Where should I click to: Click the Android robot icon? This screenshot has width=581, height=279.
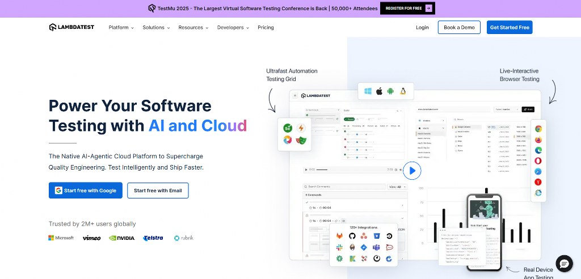point(390,91)
